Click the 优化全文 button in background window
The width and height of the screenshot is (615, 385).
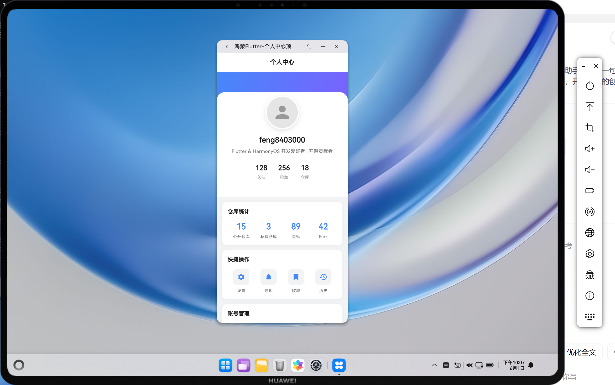click(x=581, y=352)
